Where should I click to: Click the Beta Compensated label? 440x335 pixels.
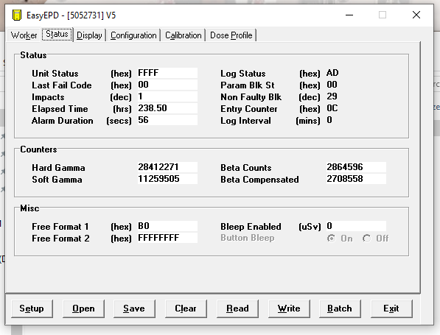click(259, 180)
